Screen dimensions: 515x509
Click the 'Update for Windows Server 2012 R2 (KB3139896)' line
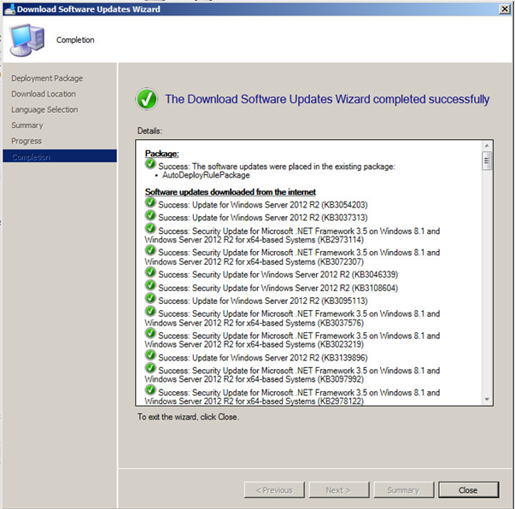pyautogui.click(x=263, y=358)
